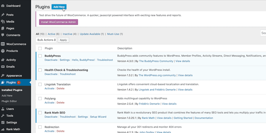266x133 pixels.
Task: Click the Users person icon
Action: (3, 109)
